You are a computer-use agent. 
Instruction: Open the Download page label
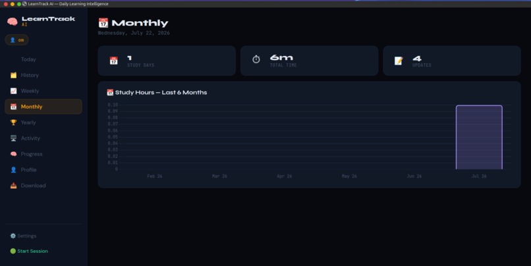[33, 186]
